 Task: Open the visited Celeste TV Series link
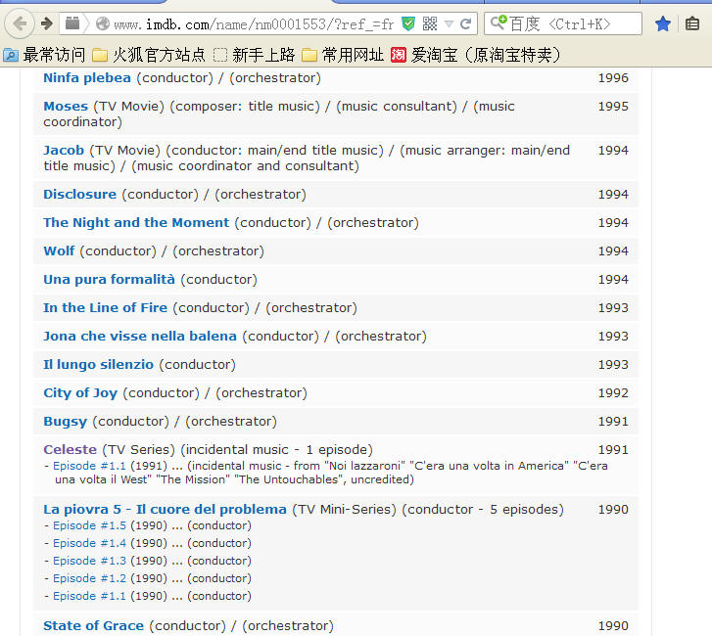coord(70,449)
